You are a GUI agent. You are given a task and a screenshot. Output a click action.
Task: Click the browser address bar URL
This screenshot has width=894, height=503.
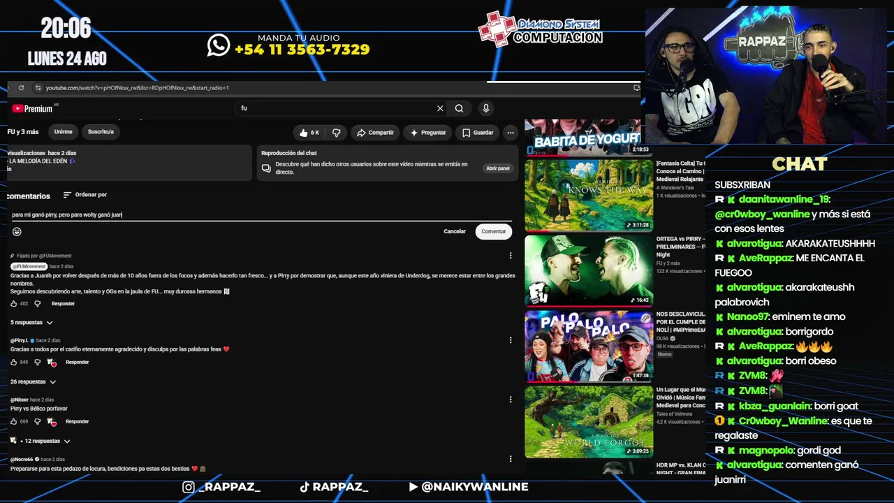(138, 88)
